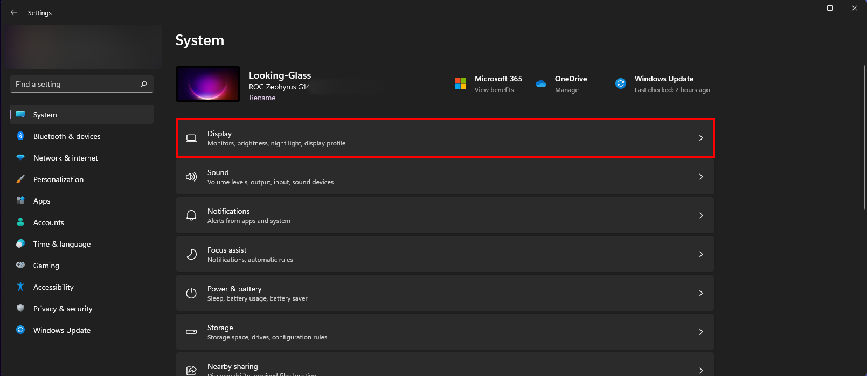
Task: Go to Network & internet
Action: [x=82, y=158]
